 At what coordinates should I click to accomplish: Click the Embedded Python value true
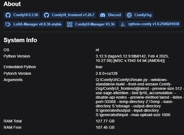pos(99,67)
